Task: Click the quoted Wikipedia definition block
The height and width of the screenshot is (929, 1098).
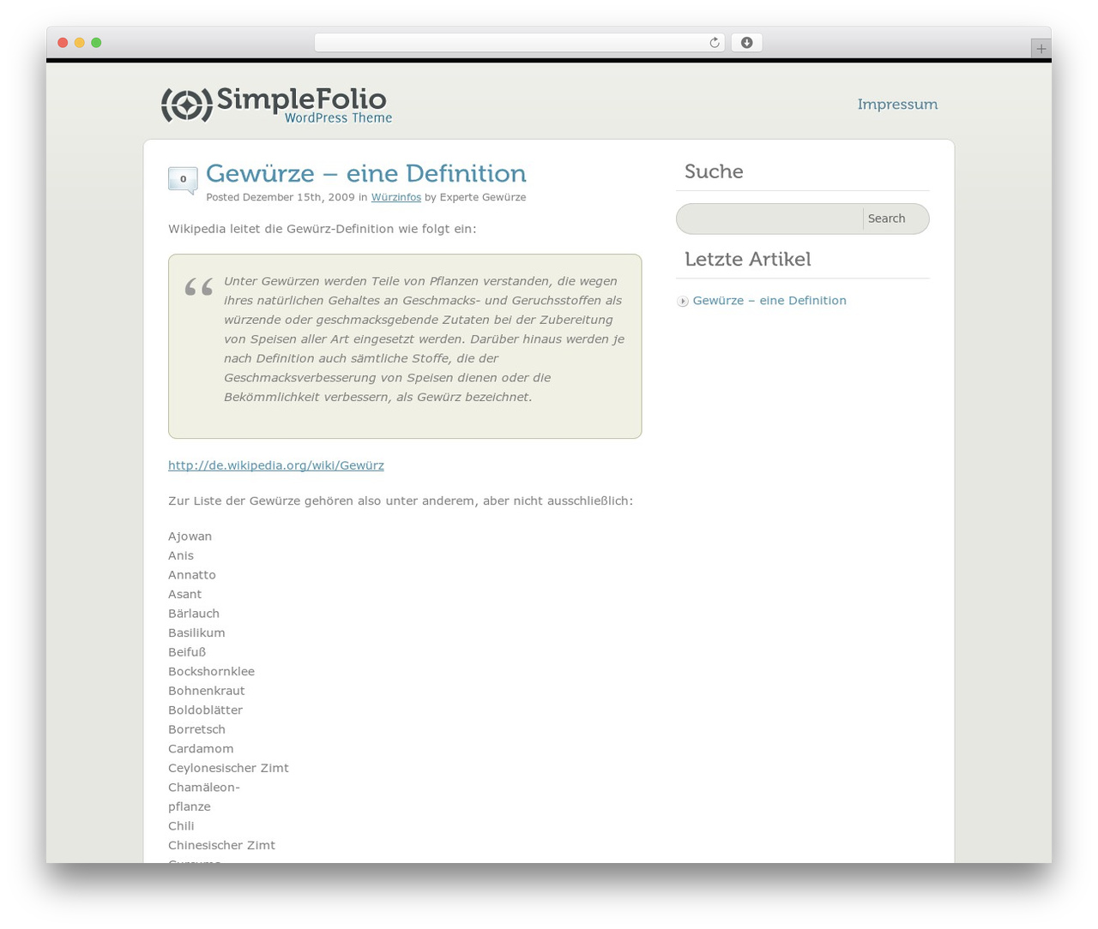Action: [x=405, y=346]
